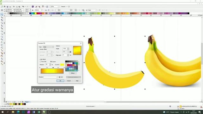Screen dimensions: 203x114
Task: Close the Fountain Fill dialog with X
Action: (81, 43)
